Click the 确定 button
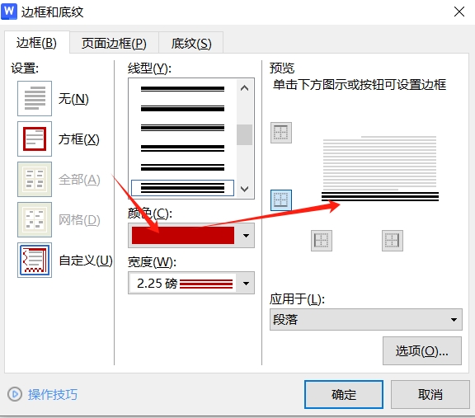The width and height of the screenshot is (475, 418). tap(344, 395)
